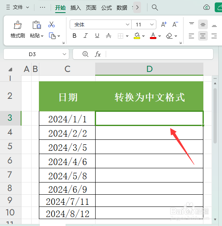Select column C header
Screen dimensions: 222x226
pos(67,69)
